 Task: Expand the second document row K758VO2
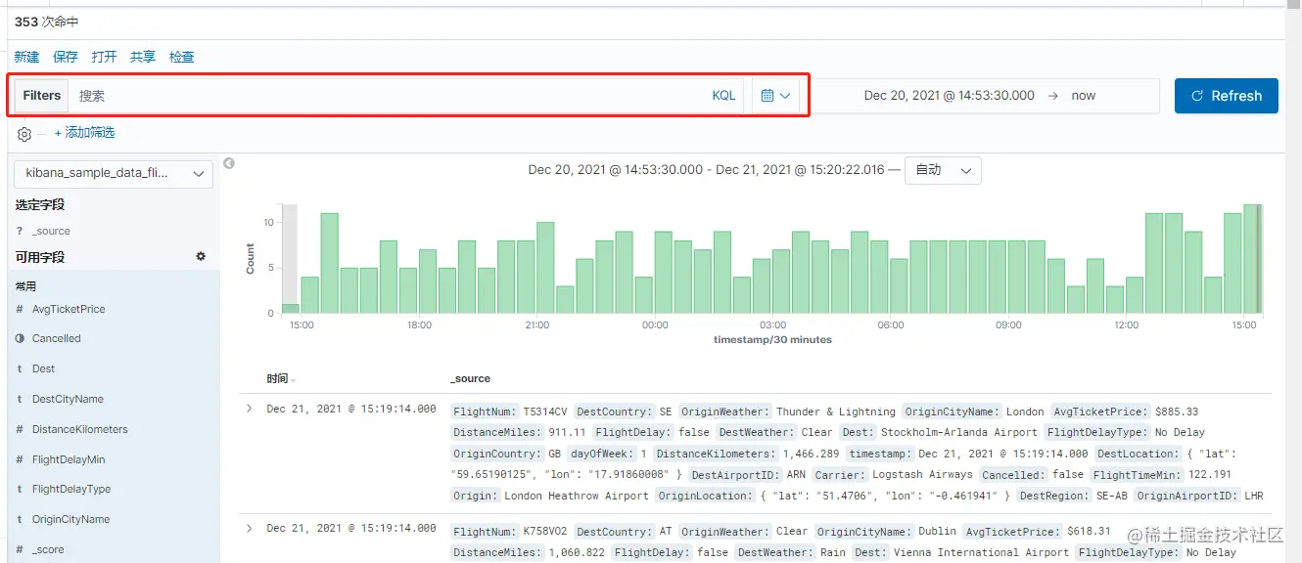pos(249,528)
